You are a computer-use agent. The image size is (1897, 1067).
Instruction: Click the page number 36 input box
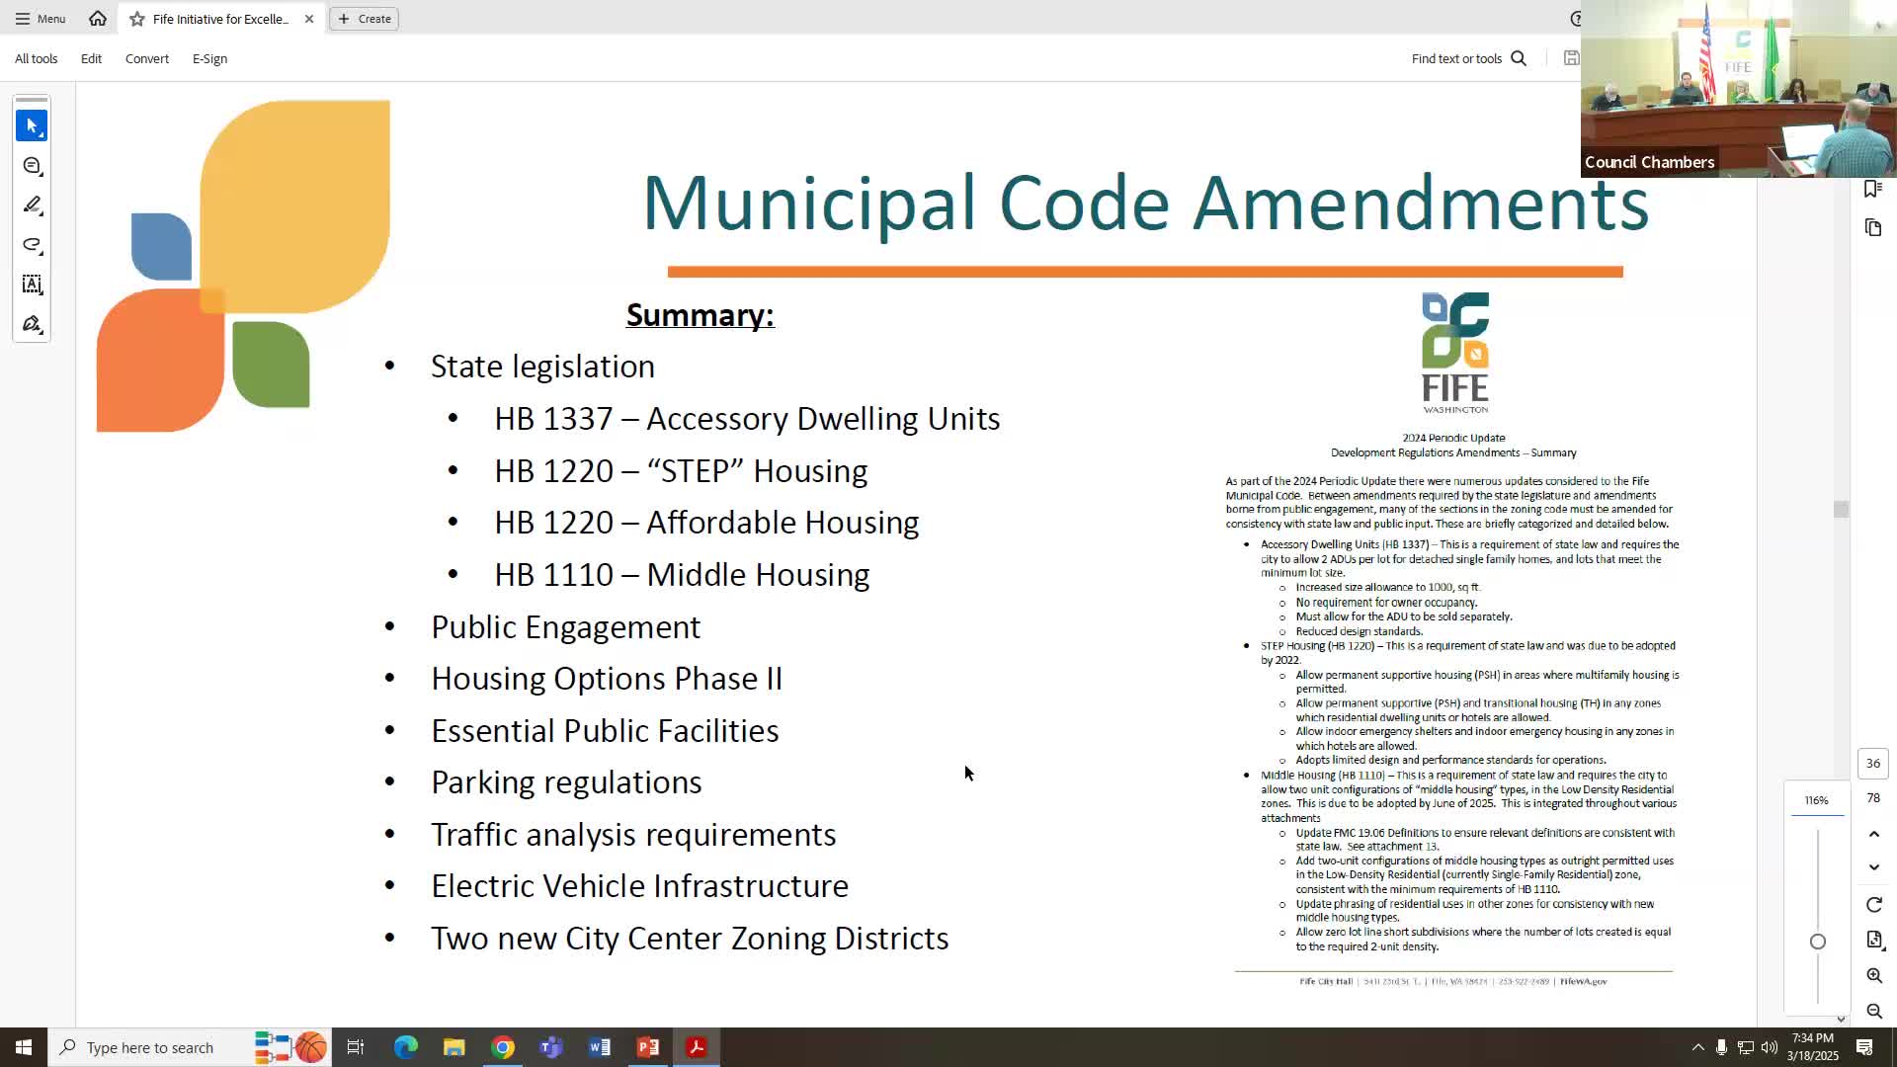(x=1872, y=763)
